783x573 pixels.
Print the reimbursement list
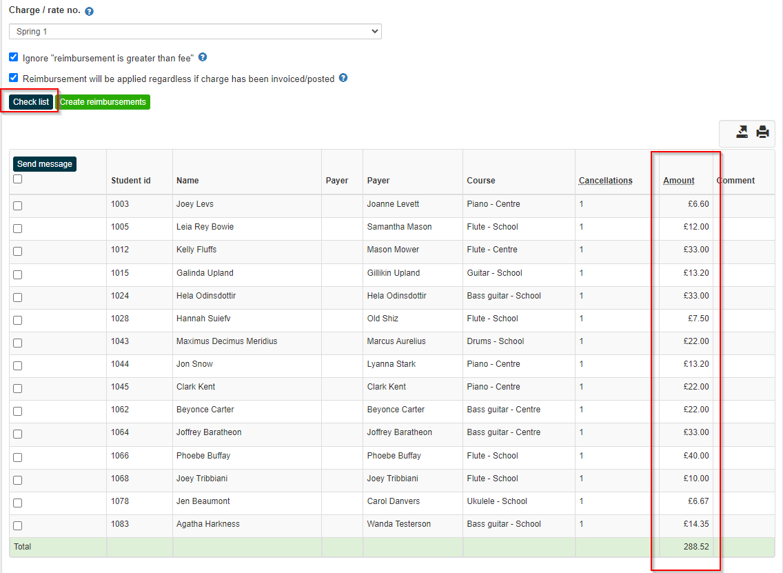click(x=762, y=132)
